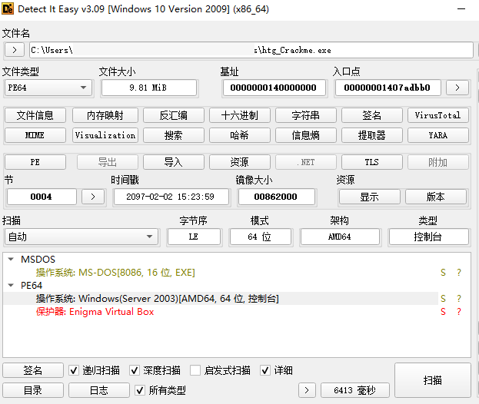Click the arrow button next to entry point
Viewport: 479px width, 404px height.
click(x=457, y=88)
